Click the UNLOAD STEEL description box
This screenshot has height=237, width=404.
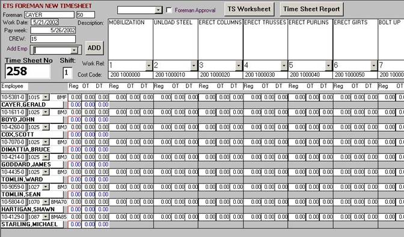click(x=176, y=40)
